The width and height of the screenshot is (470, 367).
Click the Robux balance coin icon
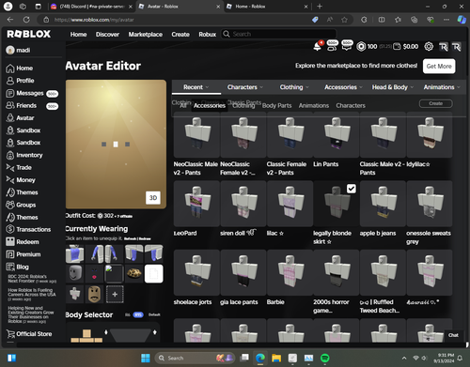pos(361,47)
